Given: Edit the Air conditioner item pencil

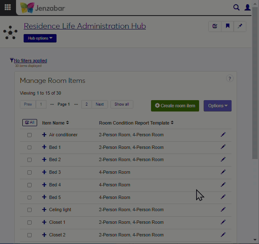Looking at the screenshot, I should pos(223,135).
